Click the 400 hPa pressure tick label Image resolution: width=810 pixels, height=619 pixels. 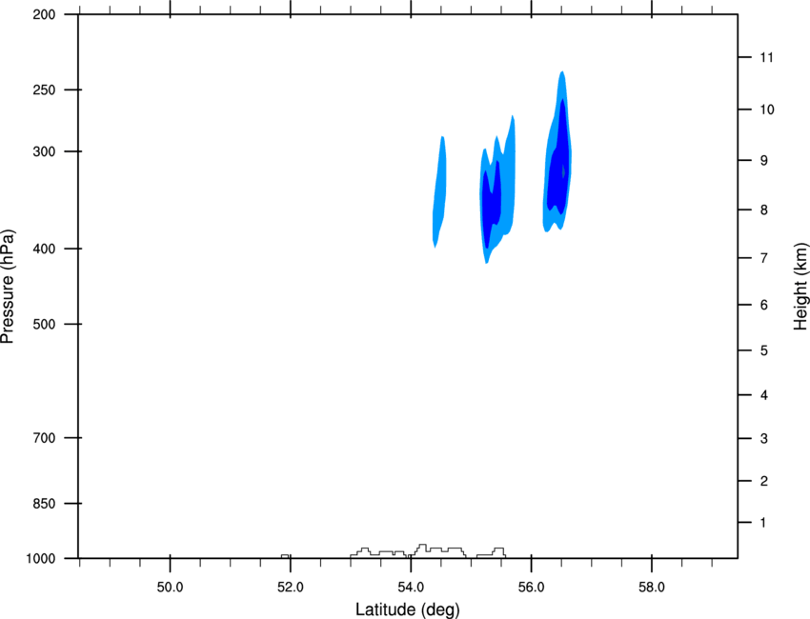point(44,249)
